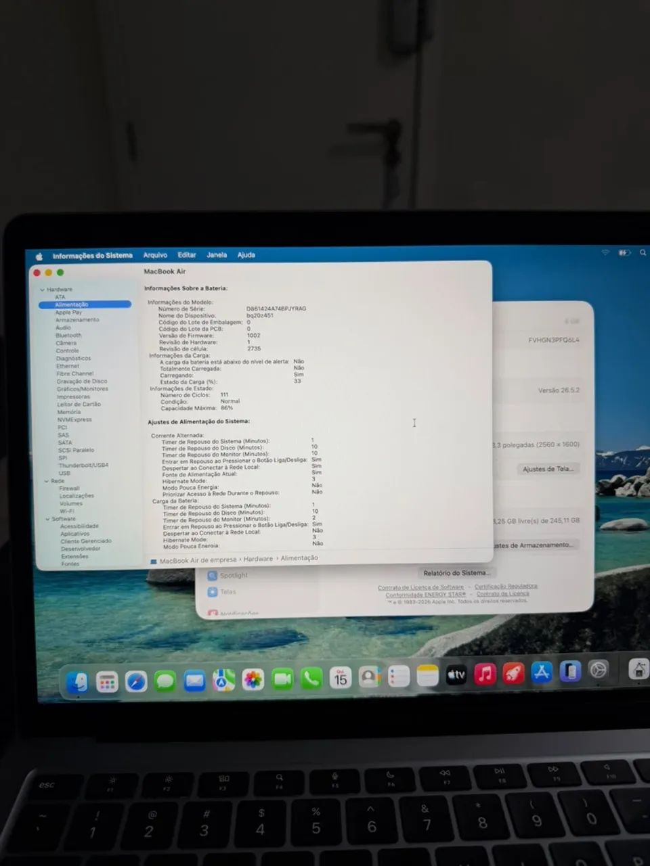
Task: Open red rocket app in dock
Action: coord(513,673)
